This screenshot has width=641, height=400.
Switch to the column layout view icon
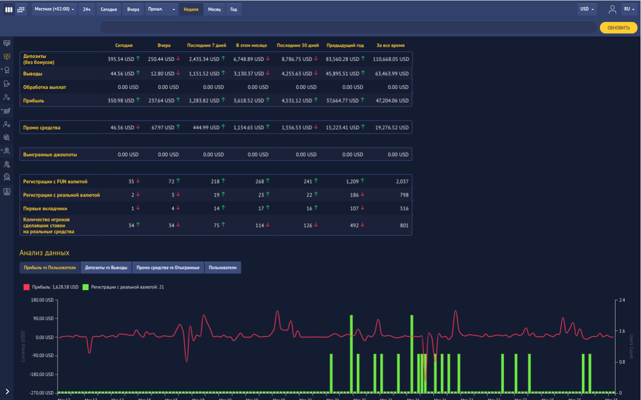coord(9,9)
